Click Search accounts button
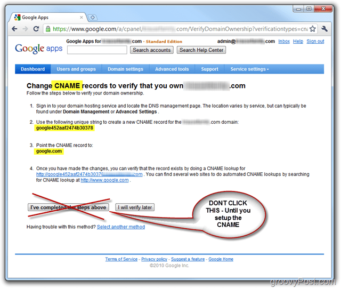This screenshot has width=341, height=288. click(x=151, y=50)
